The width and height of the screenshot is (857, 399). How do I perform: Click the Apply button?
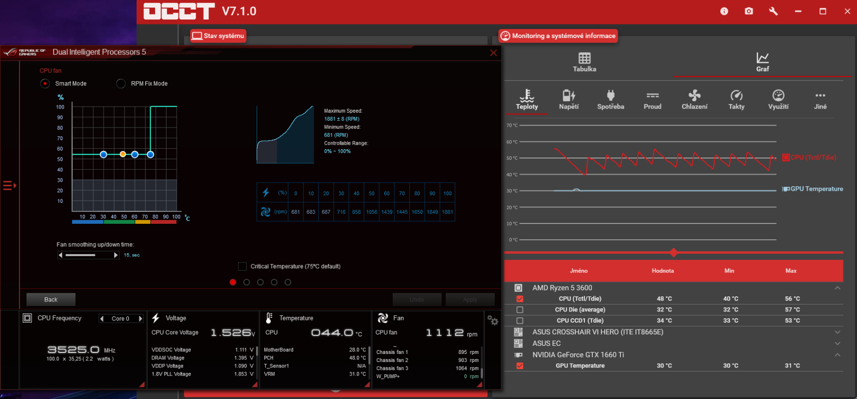470,299
